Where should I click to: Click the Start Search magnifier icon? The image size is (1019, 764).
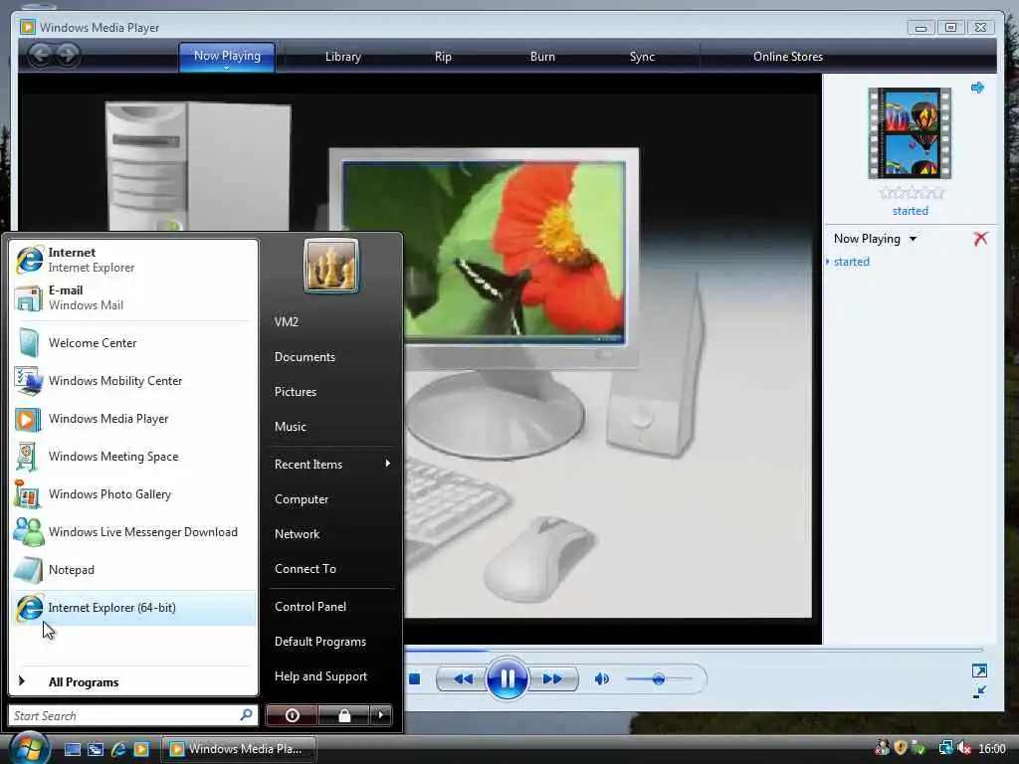247,715
